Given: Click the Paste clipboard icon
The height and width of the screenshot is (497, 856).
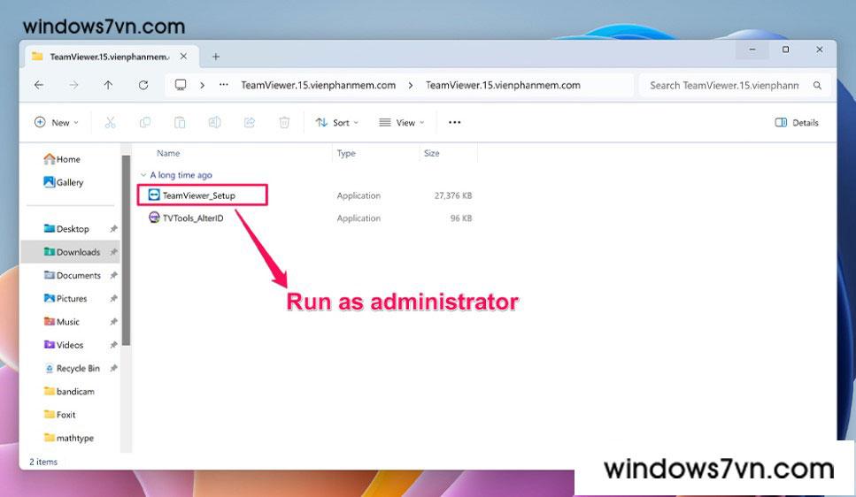Looking at the screenshot, I should click(180, 123).
